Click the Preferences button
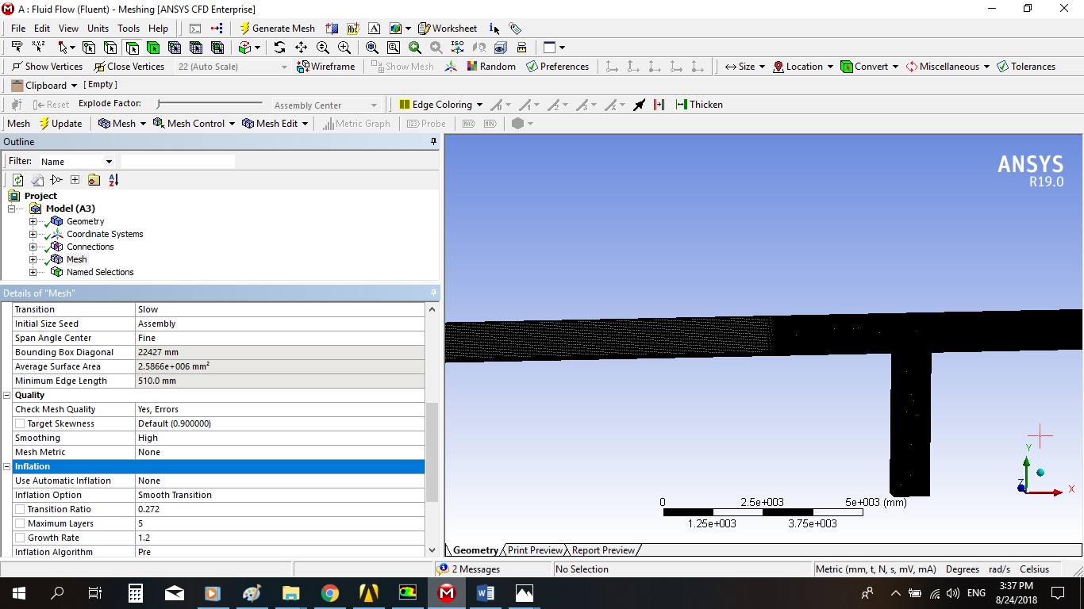Image resolution: width=1084 pixels, height=609 pixels. point(557,67)
